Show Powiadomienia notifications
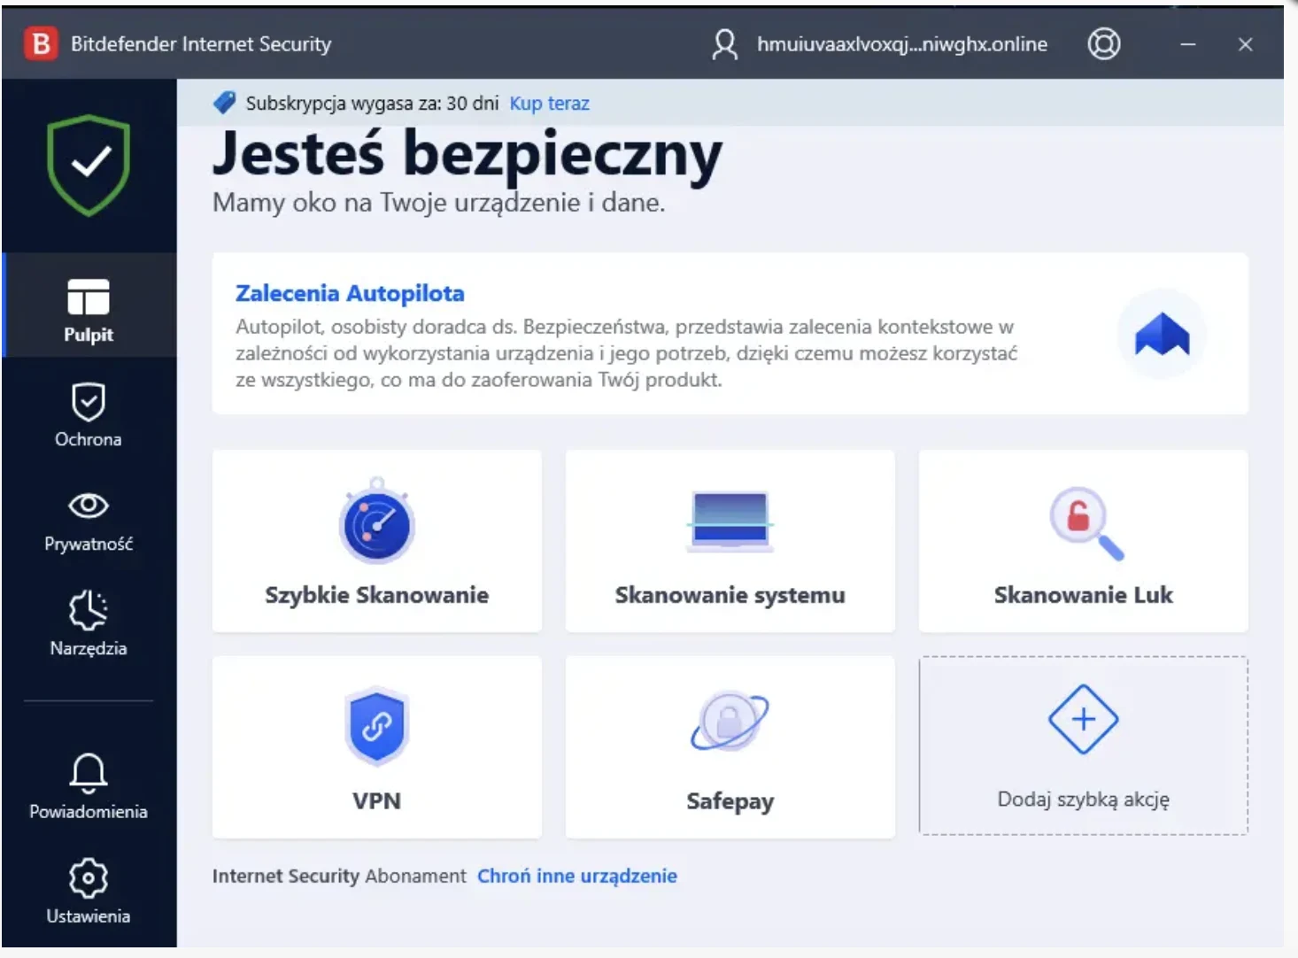1298x958 pixels. point(89,786)
